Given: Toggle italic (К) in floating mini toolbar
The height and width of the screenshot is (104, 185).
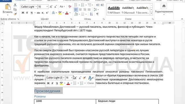Looking at the screenshot, I should point(52,83).
